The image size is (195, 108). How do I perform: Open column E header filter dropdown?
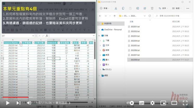click(x=71, y=43)
